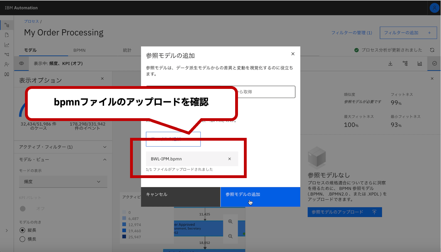Expand the アクティブ・フィルター section

coord(105,147)
